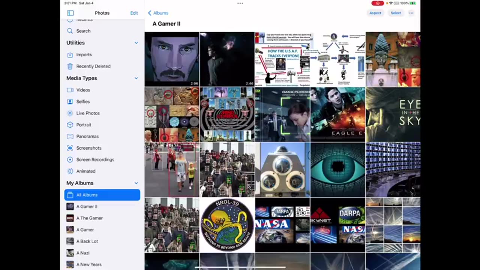Click the Selfies person icon

pyautogui.click(x=70, y=101)
